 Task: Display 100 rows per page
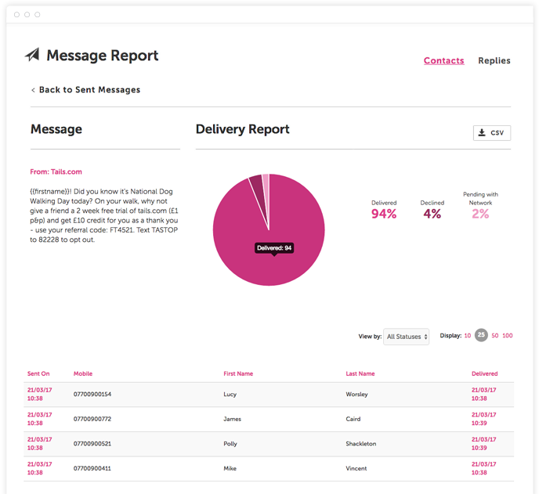tap(508, 335)
